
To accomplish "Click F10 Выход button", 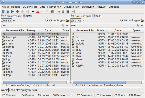I will [x=136, y=95].
